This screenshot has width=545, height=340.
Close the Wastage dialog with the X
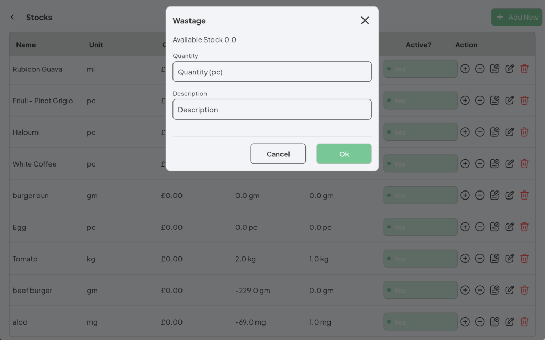365,20
